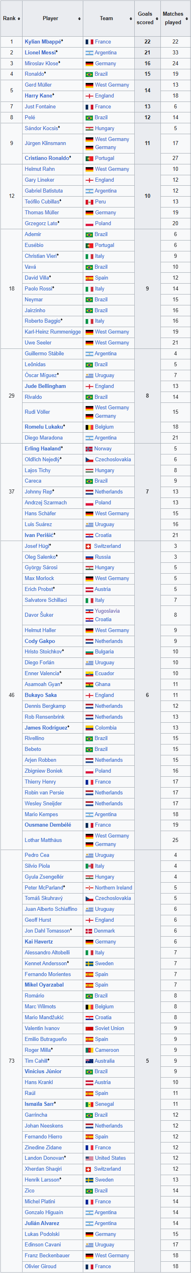Sort table by Rank column arrows
This screenshot has width=191, height=1273.
(x=19, y=19)
